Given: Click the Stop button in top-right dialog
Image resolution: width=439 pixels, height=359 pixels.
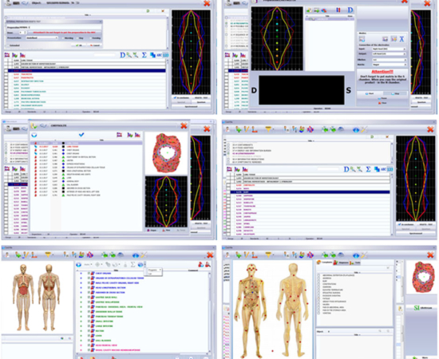Looking at the screenshot, I should [x=395, y=93].
